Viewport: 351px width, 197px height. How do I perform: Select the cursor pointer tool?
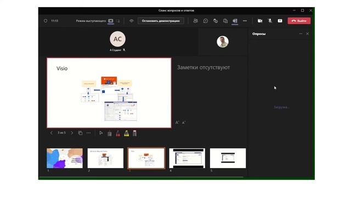point(101,133)
